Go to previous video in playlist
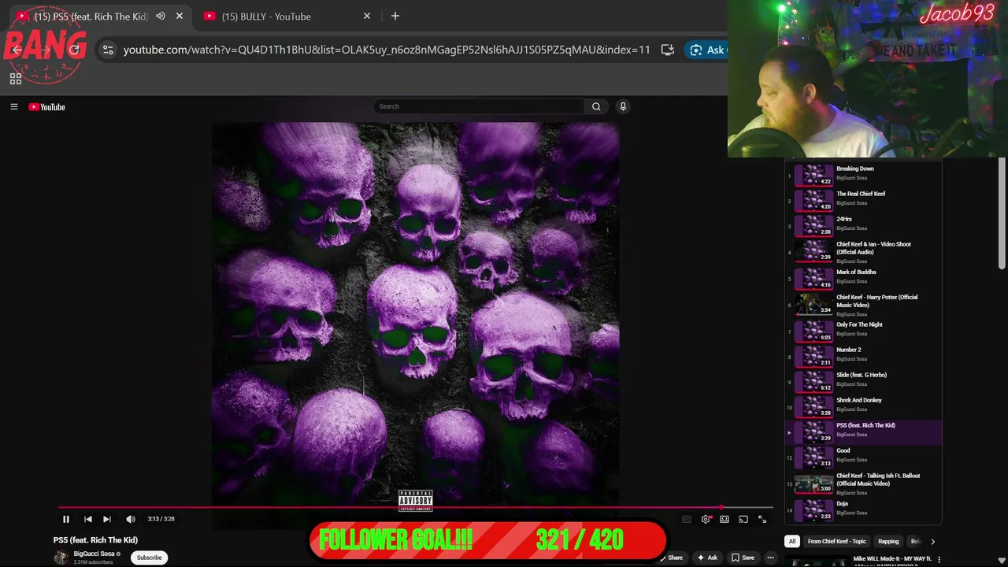Screen dimensions: 1008x567 87,519
